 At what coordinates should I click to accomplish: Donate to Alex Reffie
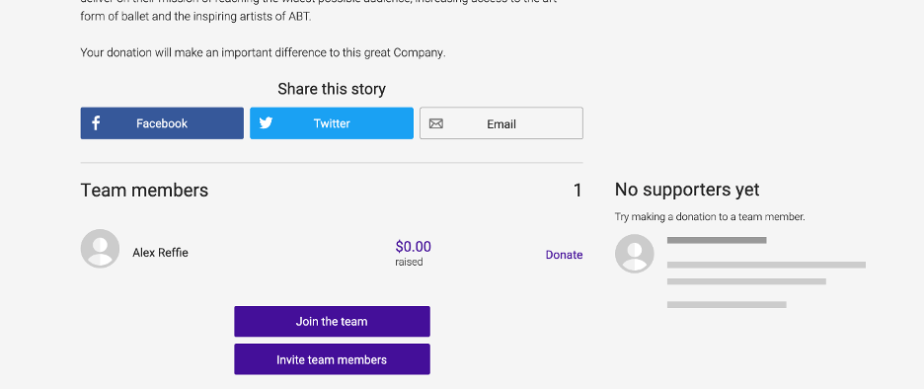pyautogui.click(x=564, y=255)
